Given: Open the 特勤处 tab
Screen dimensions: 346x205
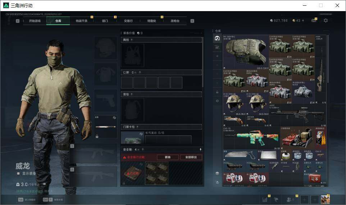Looking at the screenshot, I should pyautogui.click(x=151, y=21).
